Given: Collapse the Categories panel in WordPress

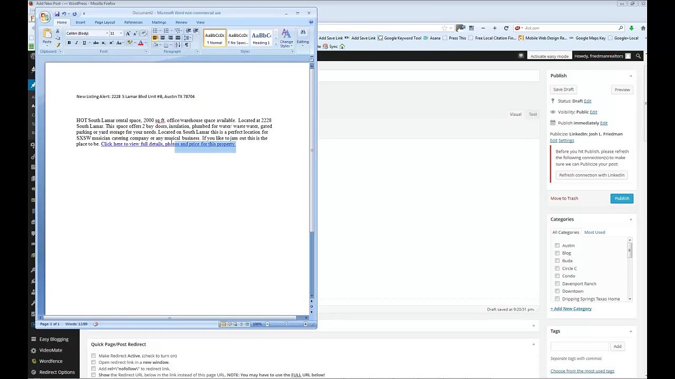Looking at the screenshot, I should click(x=631, y=220).
